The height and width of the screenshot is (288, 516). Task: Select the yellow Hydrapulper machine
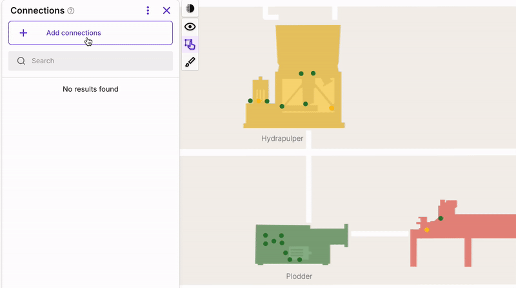pyautogui.click(x=294, y=76)
